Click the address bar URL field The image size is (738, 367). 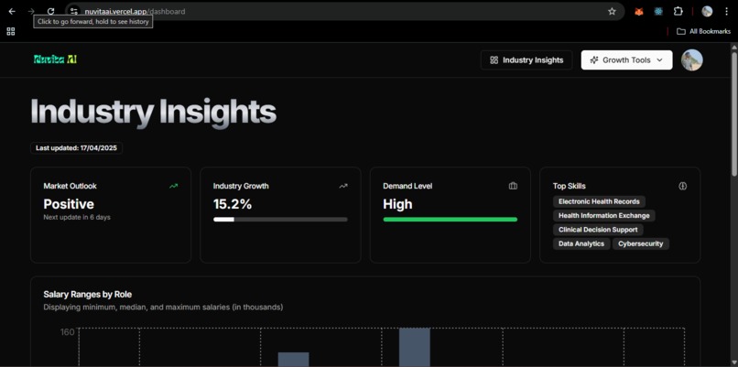(x=346, y=11)
